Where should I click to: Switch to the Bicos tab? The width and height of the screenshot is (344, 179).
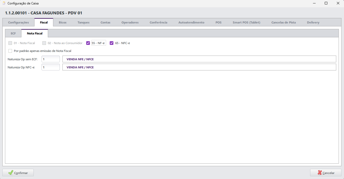[63, 22]
